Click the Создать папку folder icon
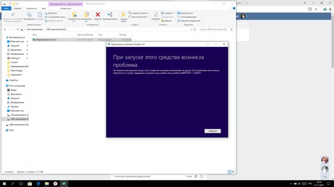This screenshot has height=187, width=334. point(123,15)
